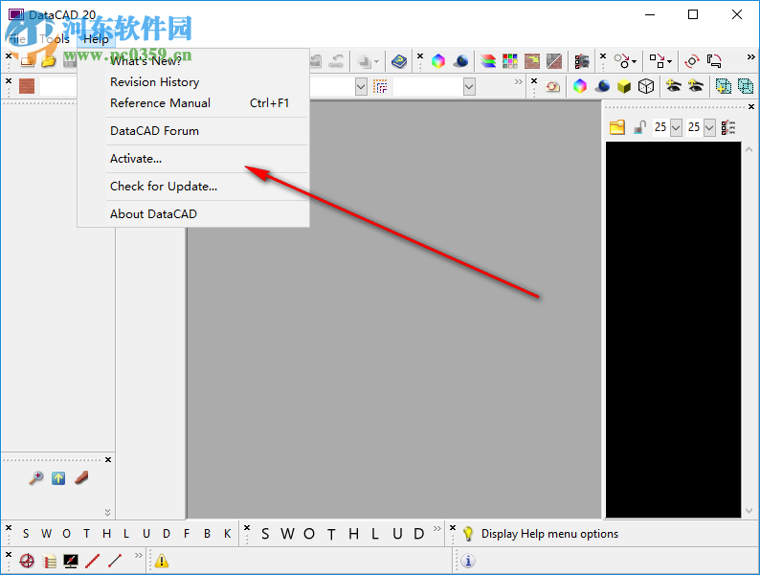
Task: Click the magnifier zoom icon
Action: point(35,478)
